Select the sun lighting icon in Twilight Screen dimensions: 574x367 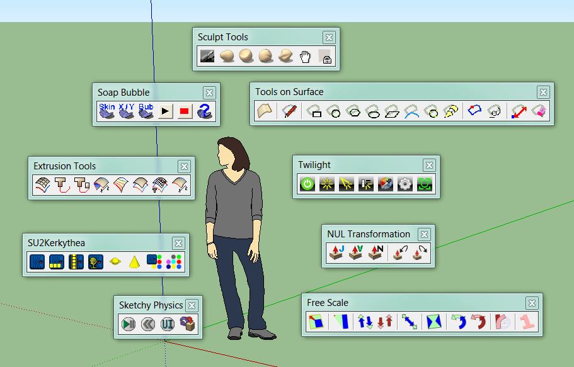click(x=326, y=184)
